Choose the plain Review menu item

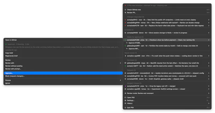point(63,60)
